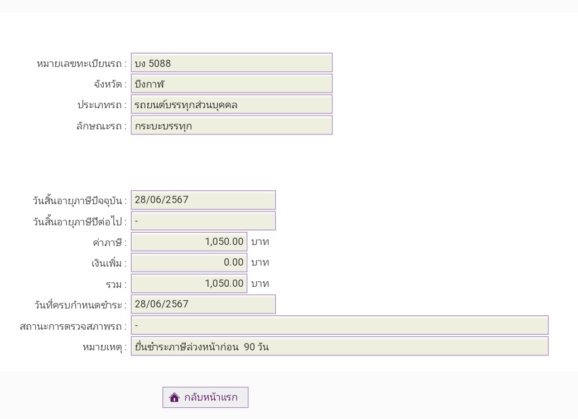
Task: Click the label ลักษณะรถ
Action: [99, 126]
